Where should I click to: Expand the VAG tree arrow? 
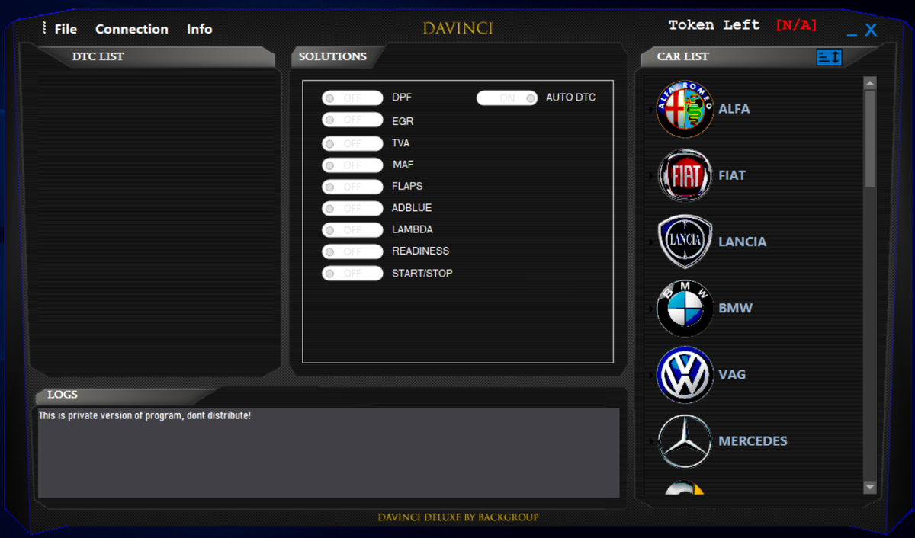click(x=651, y=375)
